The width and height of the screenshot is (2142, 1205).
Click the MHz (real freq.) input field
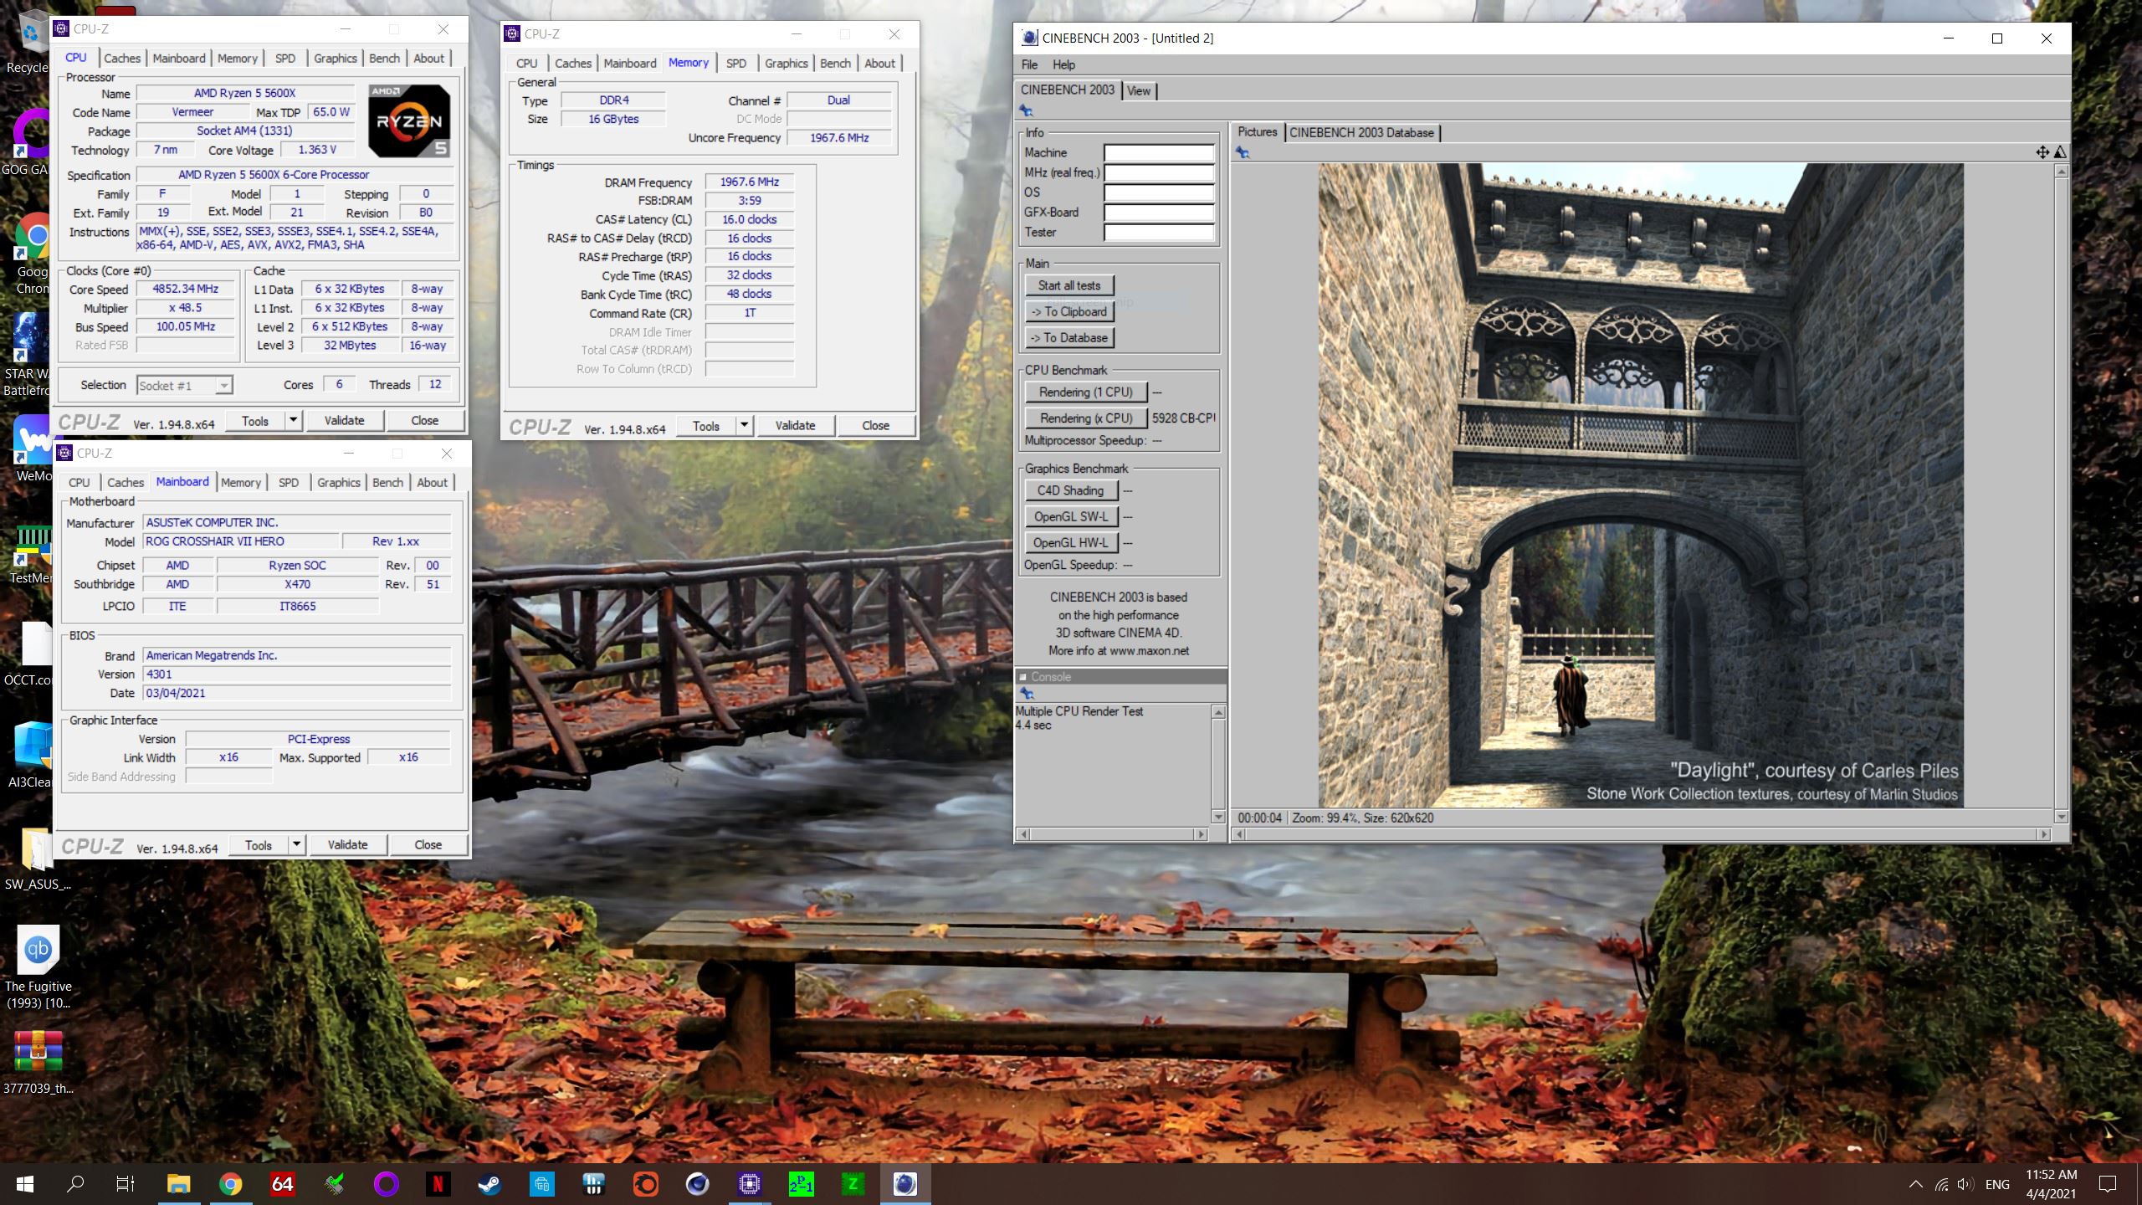[x=1159, y=172]
